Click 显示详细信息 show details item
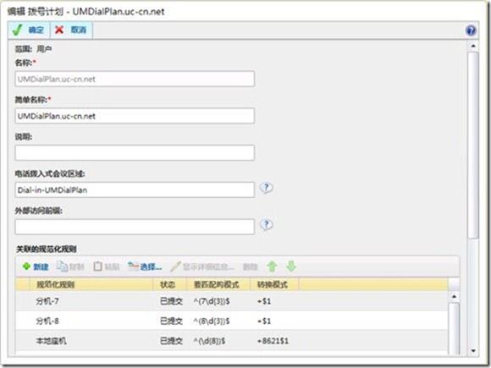Viewport: 491px width, 368px height. click(x=202, y=266)
